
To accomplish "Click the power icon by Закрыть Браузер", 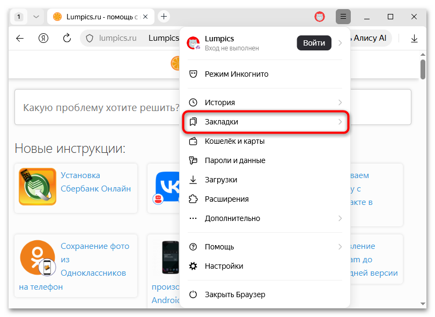I will pos(193,294).
